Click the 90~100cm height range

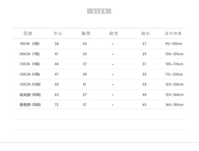[x=174, y=44]
